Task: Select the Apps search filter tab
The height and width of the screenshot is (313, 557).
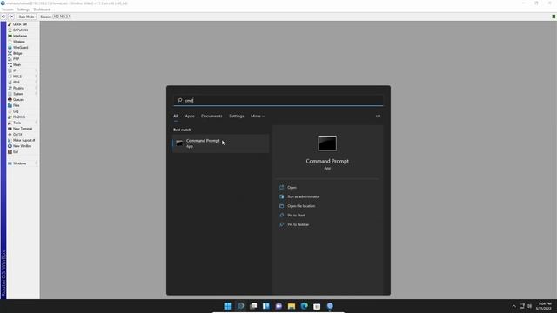Action: pyautogui.click(x=190, y=116)
